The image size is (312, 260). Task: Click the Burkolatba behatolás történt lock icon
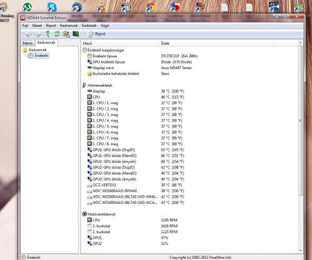coord(90,74)
